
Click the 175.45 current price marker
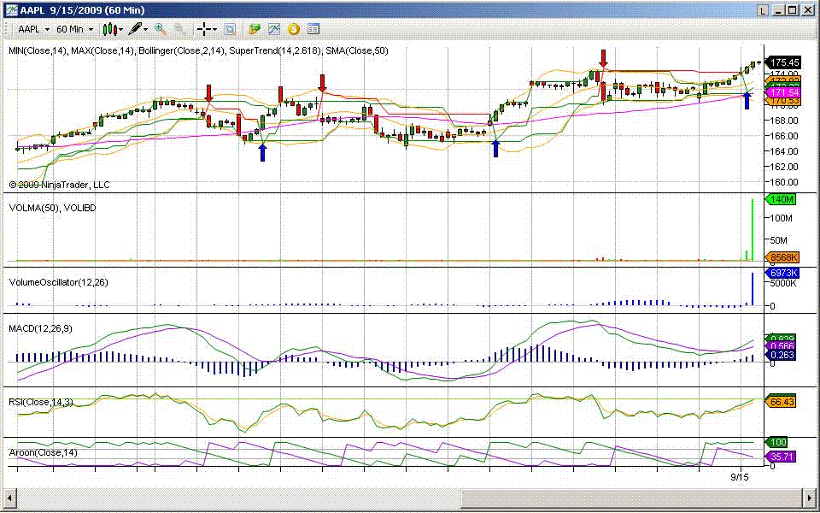[783, 62]
